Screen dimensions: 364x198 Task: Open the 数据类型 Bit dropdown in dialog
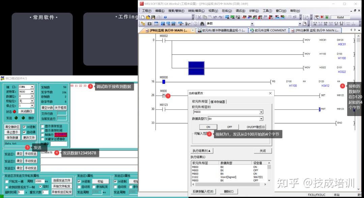261,118
